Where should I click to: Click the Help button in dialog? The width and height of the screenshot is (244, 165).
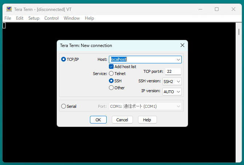coord(147,120)
